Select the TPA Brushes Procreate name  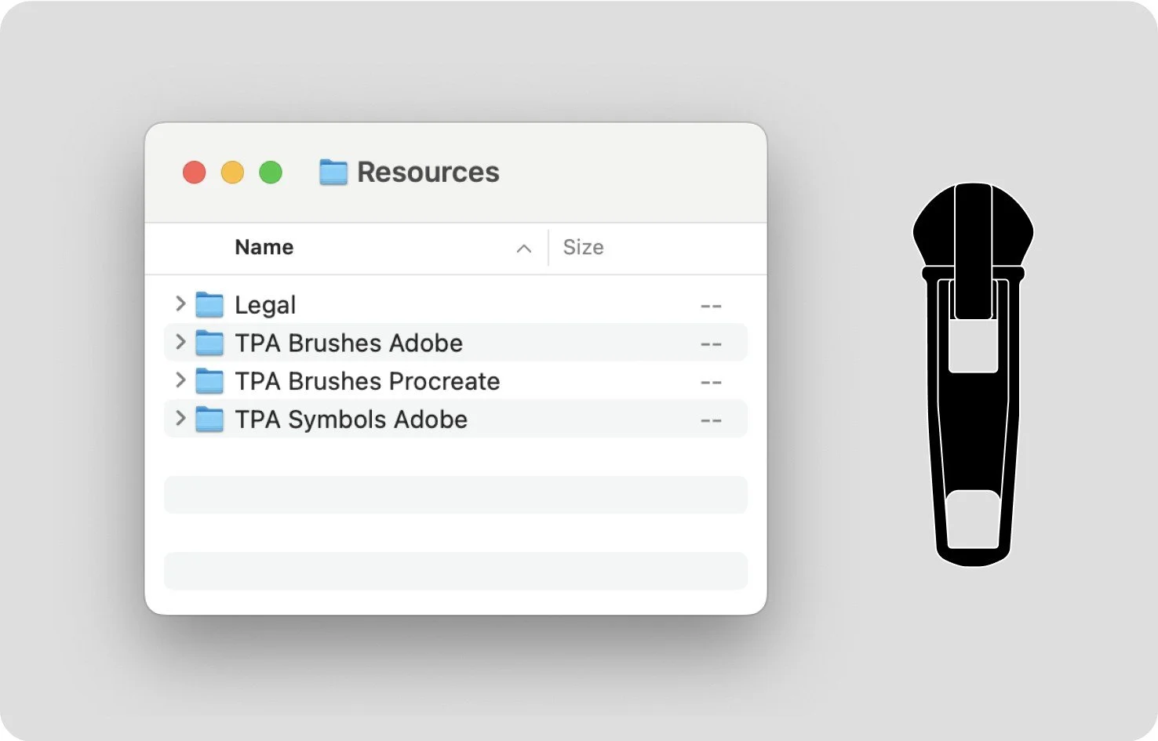(x=367, y=381)
